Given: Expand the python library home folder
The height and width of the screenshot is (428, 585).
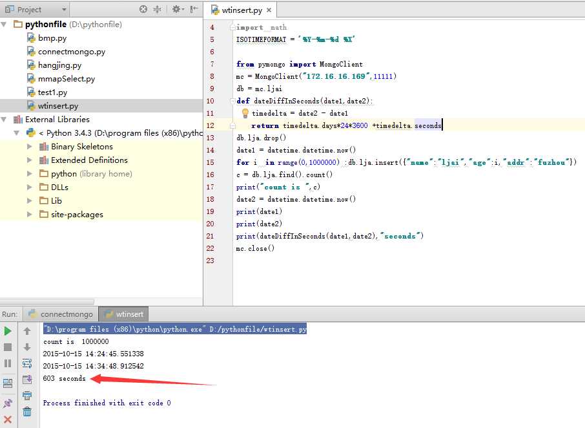Looking at the screenshot, I should [x=30, y=174].
